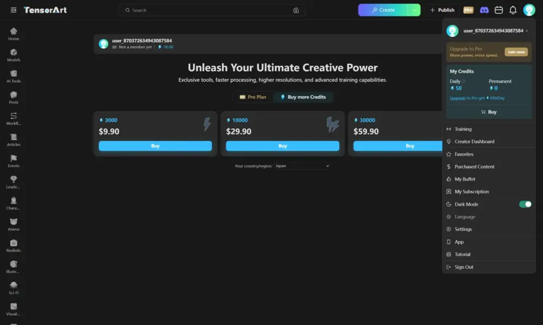Open Favorites from the profile menu
Image resolution: width=543 pixels, height=325 pixels.
coord(488,154)
